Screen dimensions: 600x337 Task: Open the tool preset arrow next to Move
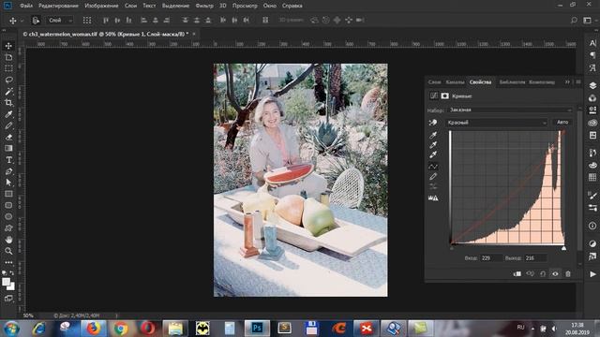[22, 21]
